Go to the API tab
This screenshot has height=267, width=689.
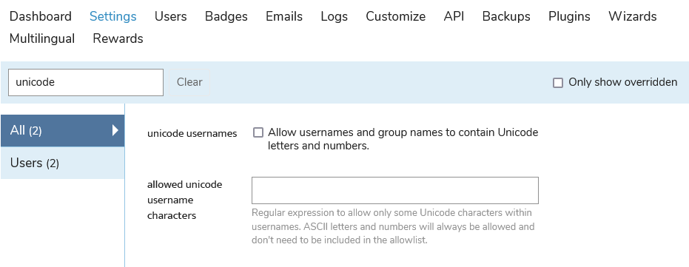click(454, 16)
